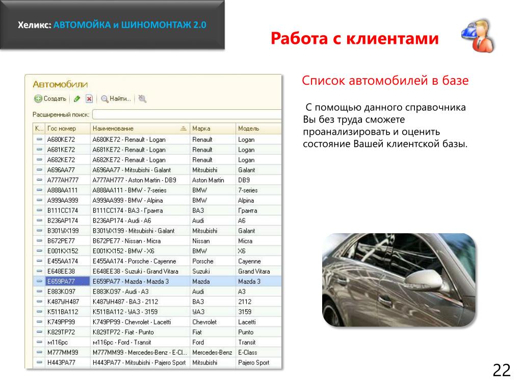Image resolution: width=522 pixels, height=392 pixels.
Task: Select row icon for E001KX152
Action: click(39, 251)
